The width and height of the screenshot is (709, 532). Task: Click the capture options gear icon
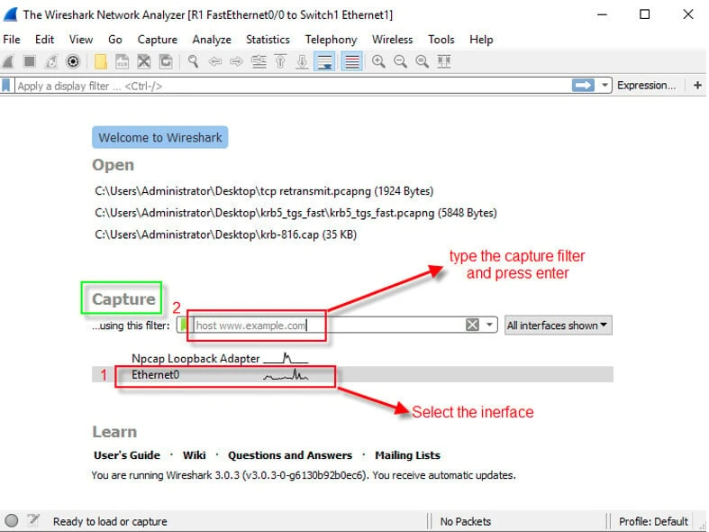click(x=73, y=61)
